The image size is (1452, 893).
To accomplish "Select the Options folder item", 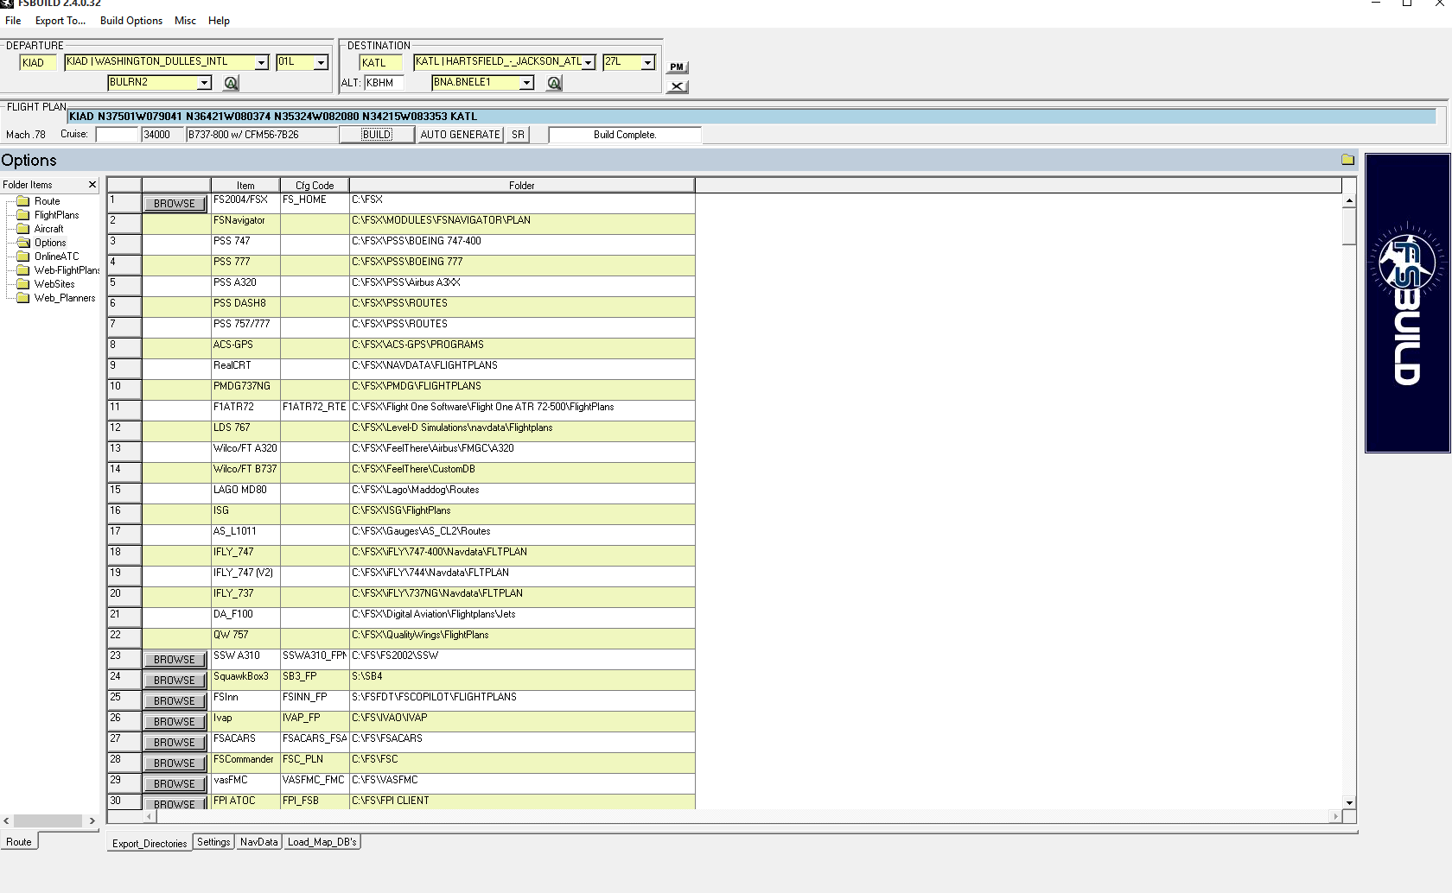I will coord(49,243).
